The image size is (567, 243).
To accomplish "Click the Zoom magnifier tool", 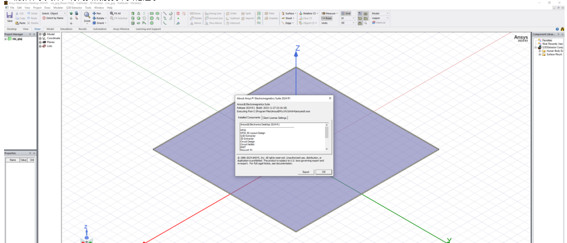I will tap(87, 17).
